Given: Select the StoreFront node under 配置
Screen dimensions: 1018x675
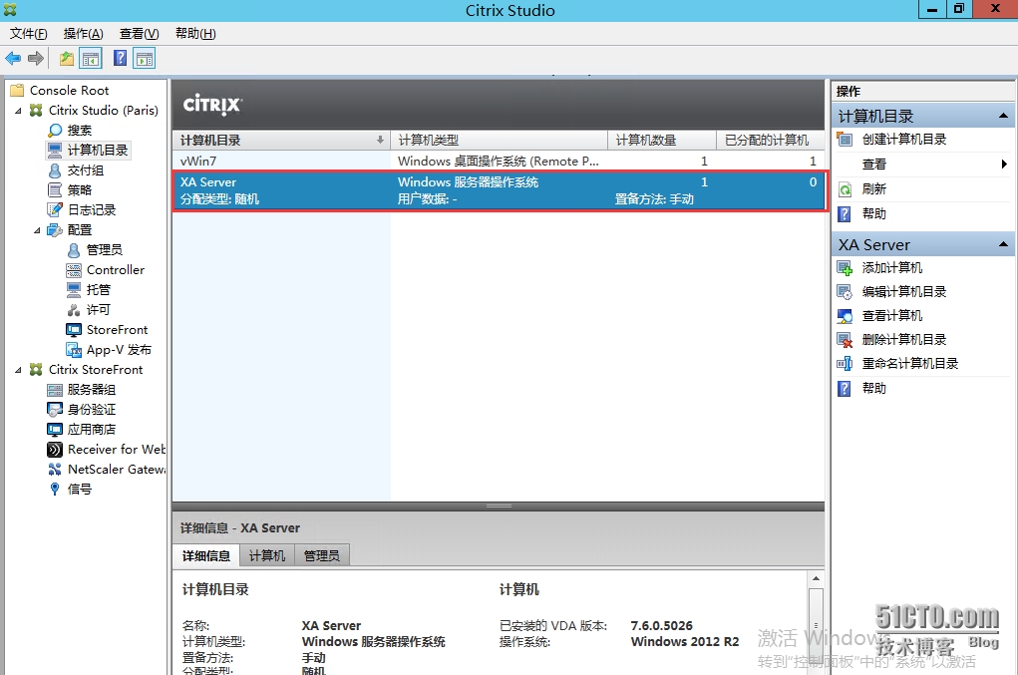Looking at the screenshot, I should [107, 330].
